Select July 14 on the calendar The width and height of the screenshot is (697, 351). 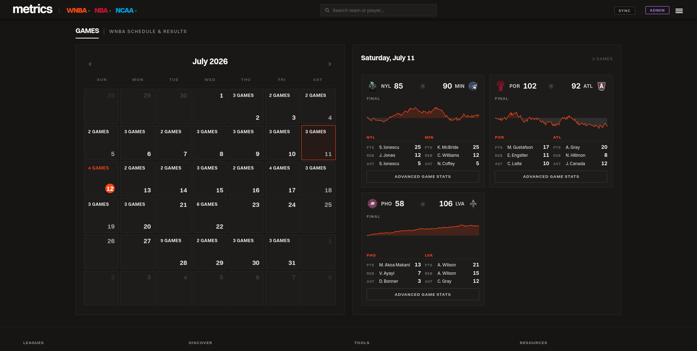tap(174, 179)
